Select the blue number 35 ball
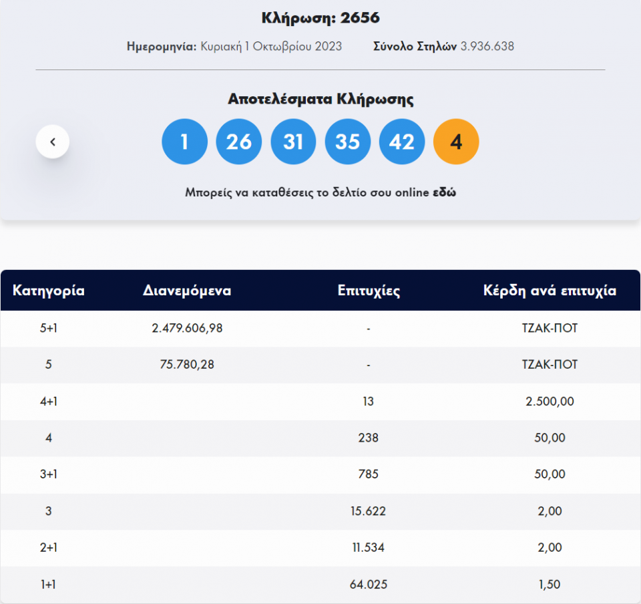This screenshot has width=641, height=604. coord(347,142)
